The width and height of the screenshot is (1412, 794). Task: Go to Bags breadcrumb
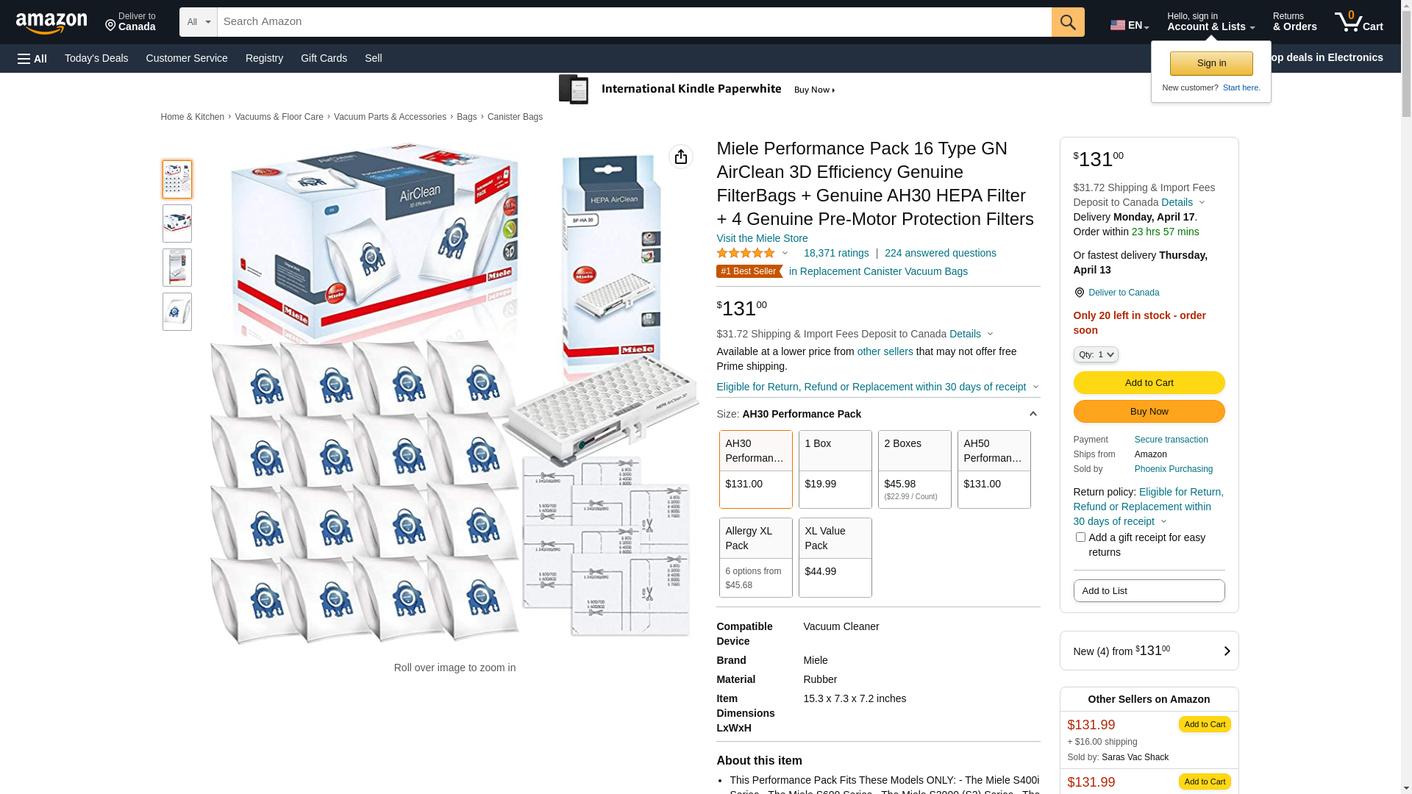click(466, 117)
